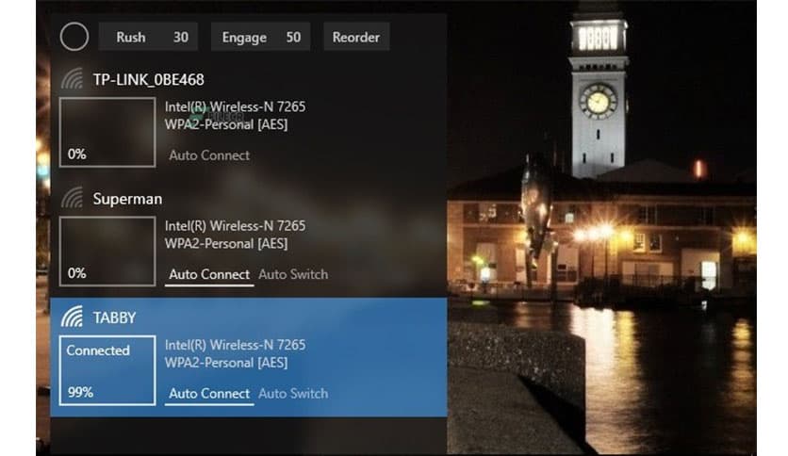Click the TP-LINK_0BE468 signal icon
Image resolution: width=788 pixels, height=456 pixels.
pos(73,79)
